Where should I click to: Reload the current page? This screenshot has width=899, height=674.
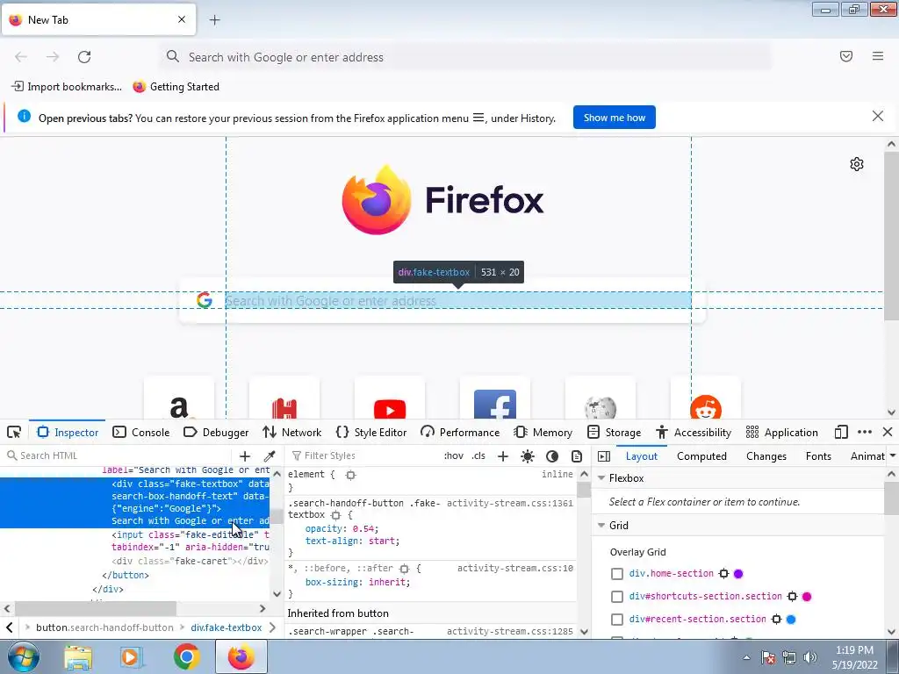coord(84,57)
